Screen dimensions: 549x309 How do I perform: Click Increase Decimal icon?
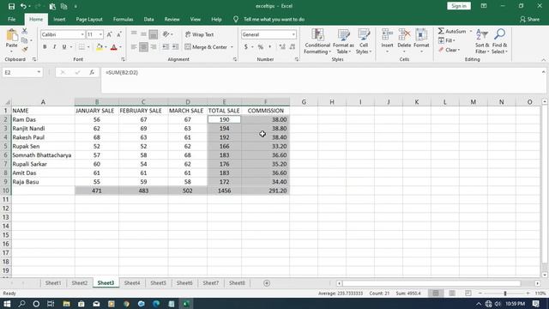pos(282,47)
